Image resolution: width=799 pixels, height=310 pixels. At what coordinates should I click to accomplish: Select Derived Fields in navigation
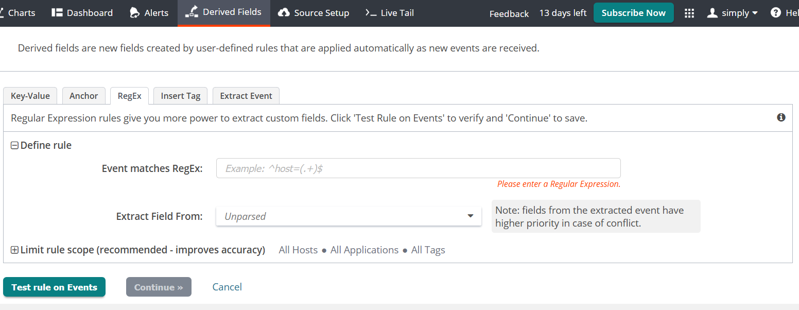point(224,12)
